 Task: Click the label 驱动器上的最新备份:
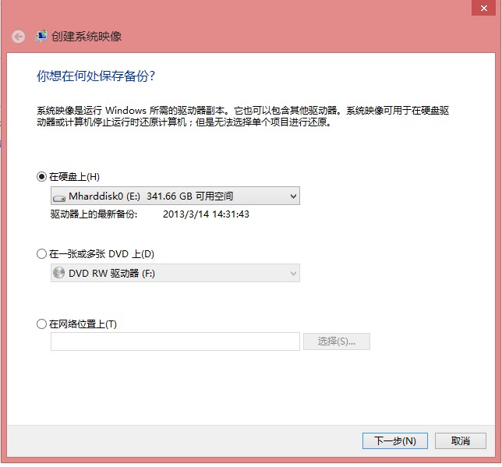coord(94,214)
